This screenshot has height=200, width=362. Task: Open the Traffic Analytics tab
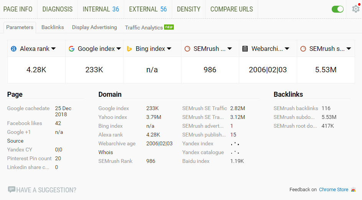(x=144, y=28)
